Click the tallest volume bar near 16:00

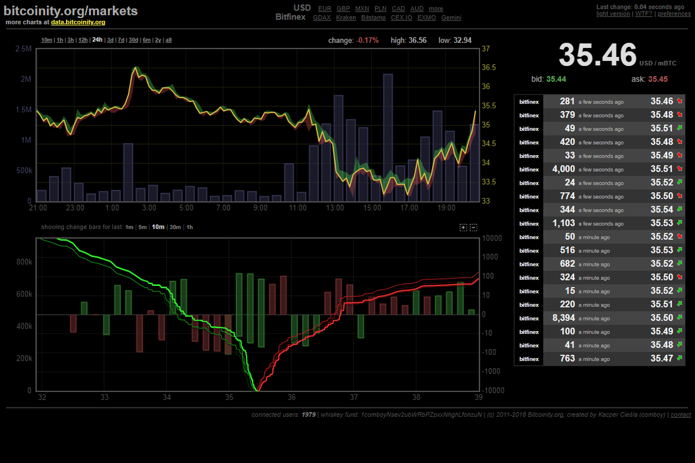pyautogui.click(x=389, y=138)
